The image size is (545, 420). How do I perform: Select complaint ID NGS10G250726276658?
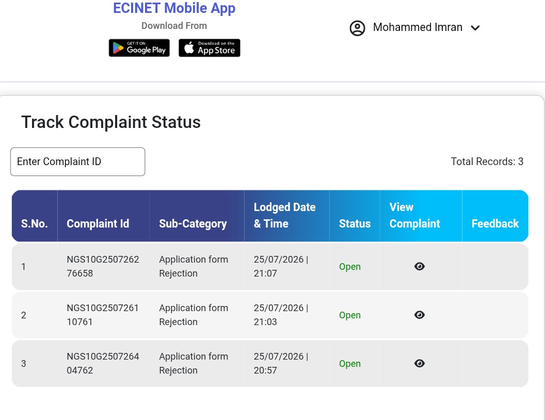click(103, 266)
